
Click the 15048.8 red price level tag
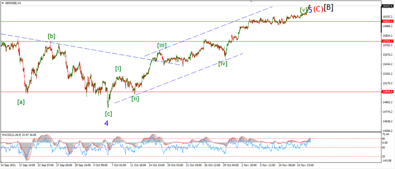(388, 92)
